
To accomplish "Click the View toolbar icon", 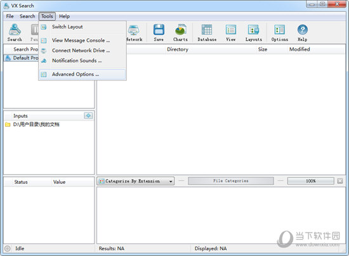I will tap(231, 32).
